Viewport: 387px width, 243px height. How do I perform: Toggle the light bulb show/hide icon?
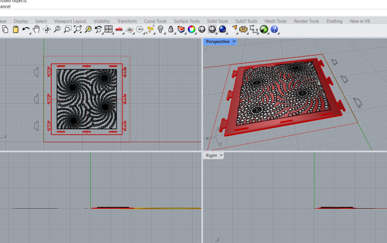click(160, 29)
